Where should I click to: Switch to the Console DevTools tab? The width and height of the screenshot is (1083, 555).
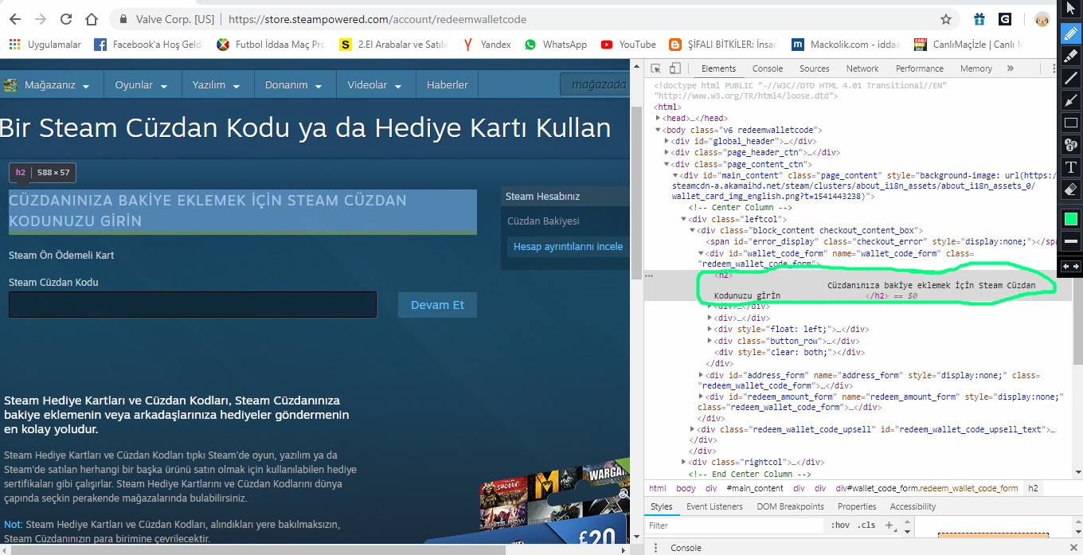(x=768, y=68)
